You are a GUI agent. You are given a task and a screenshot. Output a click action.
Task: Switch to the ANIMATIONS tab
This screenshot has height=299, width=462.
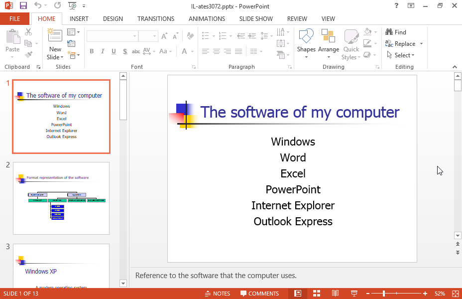click(x=207, y=19)
